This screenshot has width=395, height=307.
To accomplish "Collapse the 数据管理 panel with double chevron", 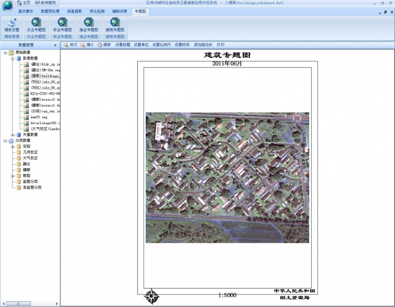I will pyautogui.click(x=55, y=45).
